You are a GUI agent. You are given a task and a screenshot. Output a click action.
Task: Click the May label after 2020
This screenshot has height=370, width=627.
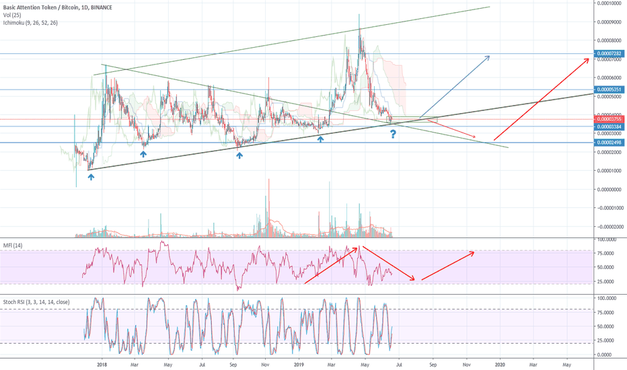(566, 365)
